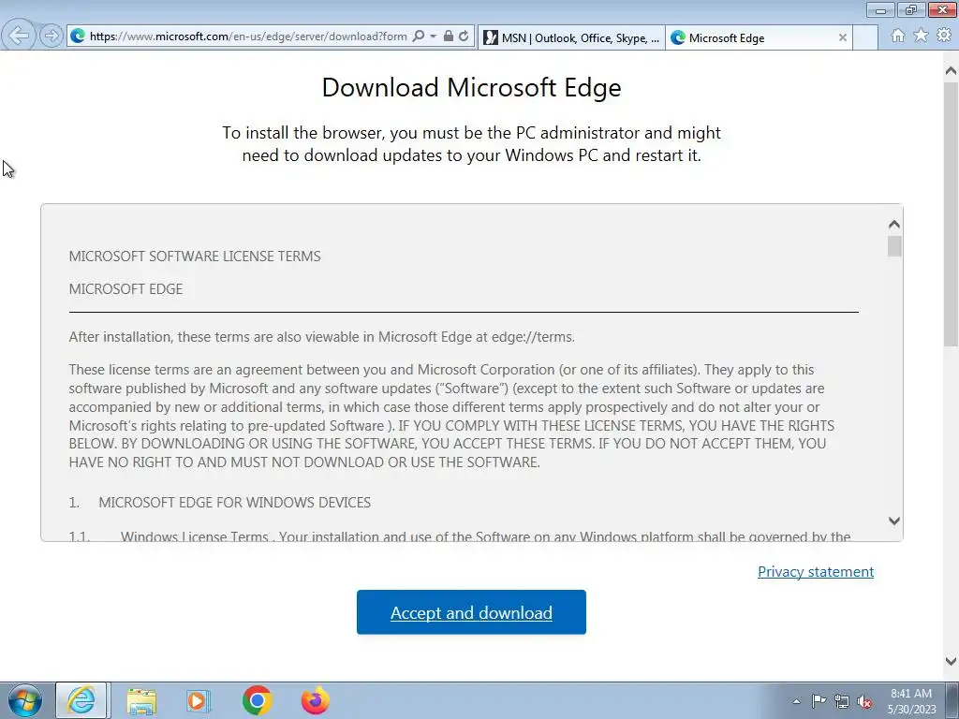Open Windows Explorer from taskbar
Viewport: 959px width, 719px height.
click(141, 701)
